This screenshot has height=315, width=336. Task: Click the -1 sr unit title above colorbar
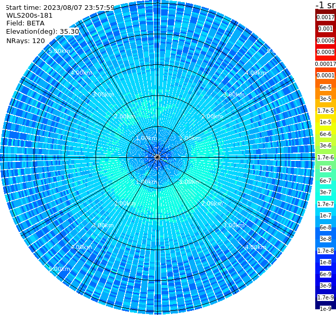click(x=326, y=5)
